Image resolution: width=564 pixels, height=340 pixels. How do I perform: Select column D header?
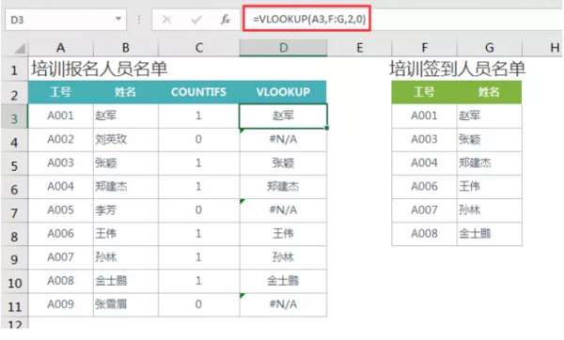(x=284, y=48)
